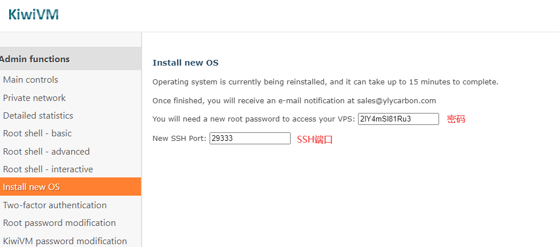Click the red SSH端口 annotation
Viewport: 559px width, 247px height.
(315, 139)
